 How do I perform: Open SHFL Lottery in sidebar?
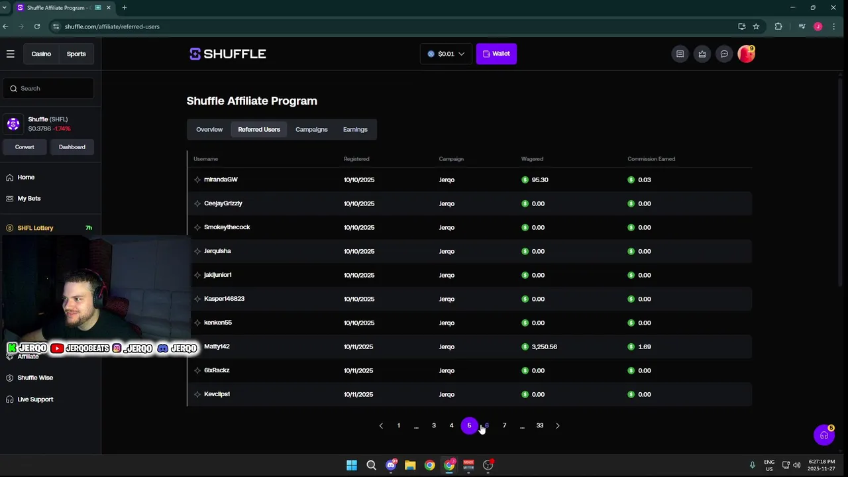(x=35, y=227)
